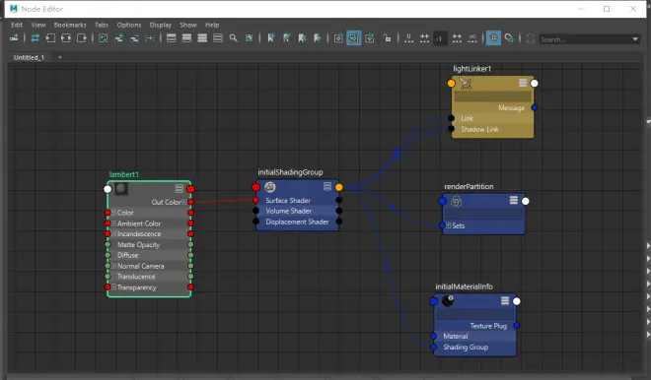The height and width of the screenshot is (380, 651).
Task: Toggle grid display button
Action: (x=493, y=38)
